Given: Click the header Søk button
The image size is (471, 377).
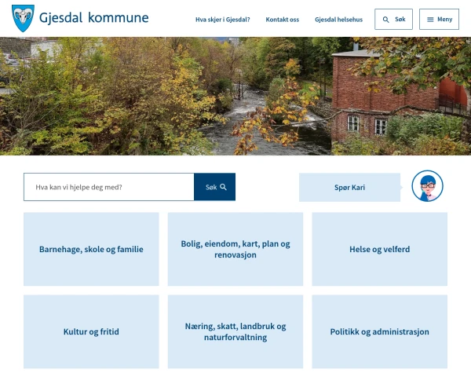Looking at the screenshot, I should coord(393,19).
